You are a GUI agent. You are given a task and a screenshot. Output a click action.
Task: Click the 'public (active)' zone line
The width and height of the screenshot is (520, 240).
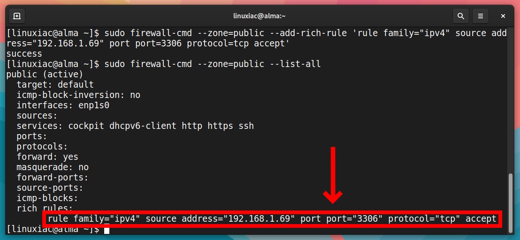click(x=45, y=75)
